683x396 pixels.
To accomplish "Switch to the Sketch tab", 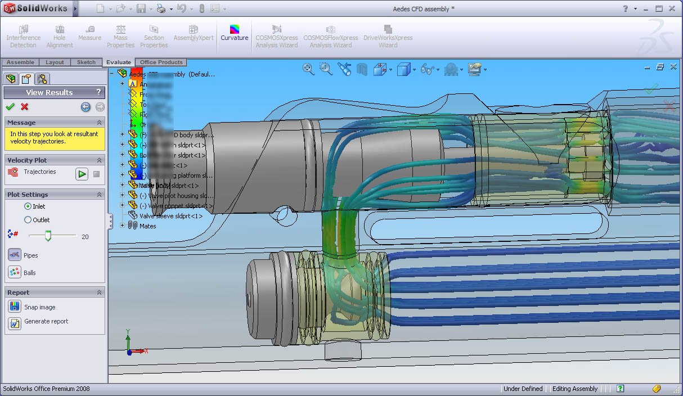I will point(86,62).
